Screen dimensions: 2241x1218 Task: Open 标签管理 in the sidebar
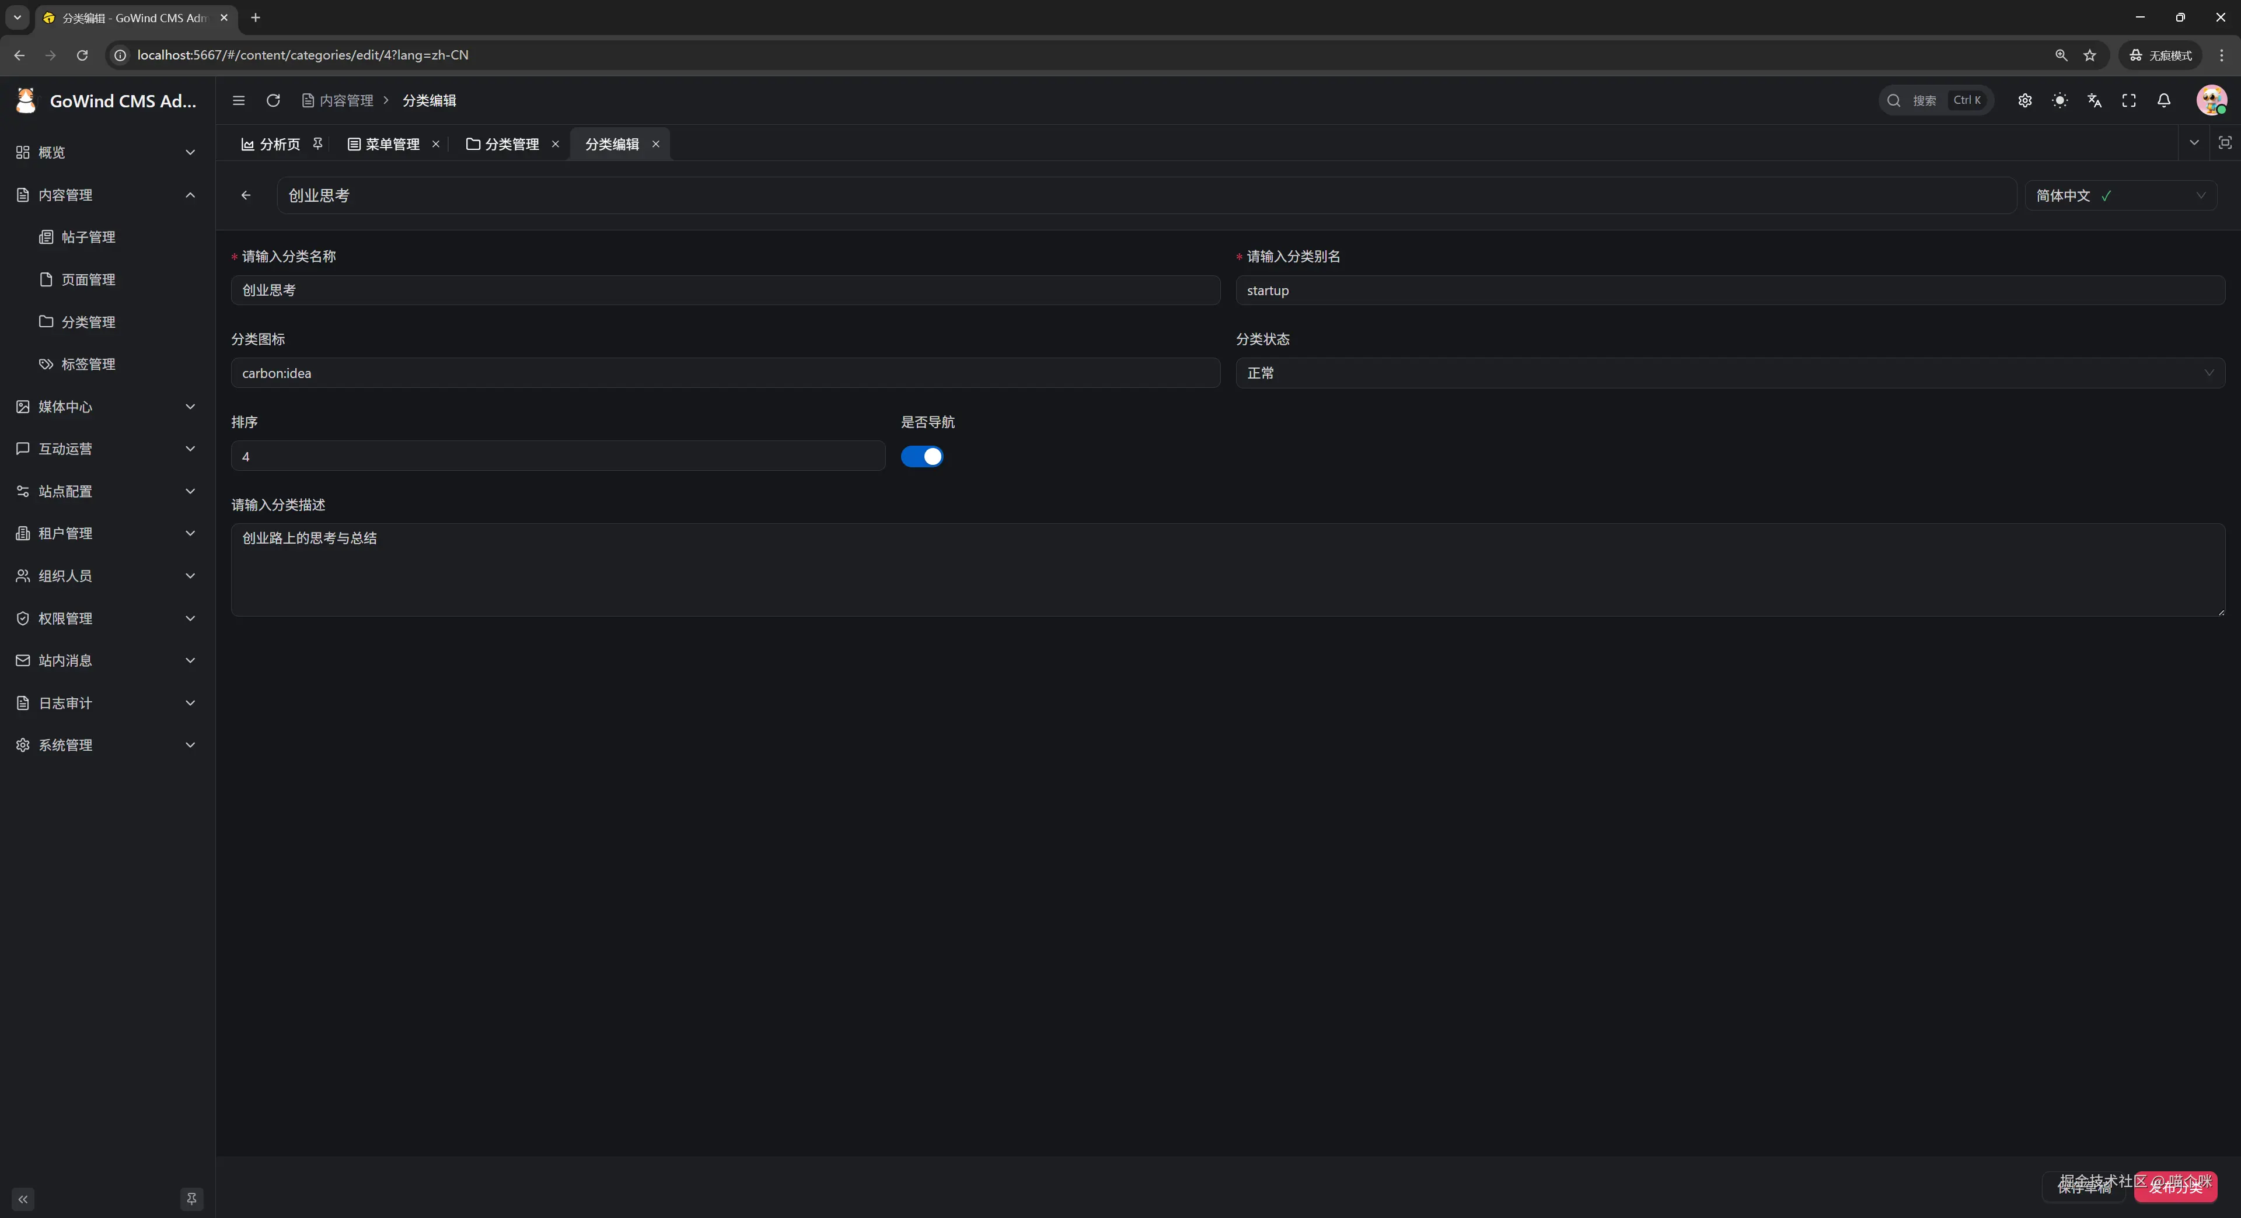[x=88, y=364]
